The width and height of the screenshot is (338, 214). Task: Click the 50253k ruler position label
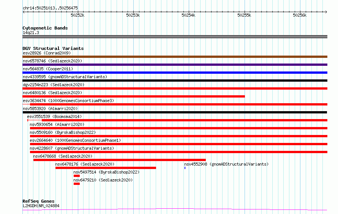point(133,15)
